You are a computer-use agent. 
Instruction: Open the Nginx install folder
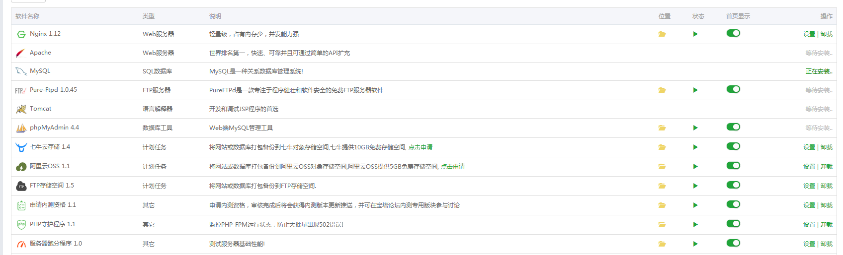pyautogui.click(x=662, y=34)
